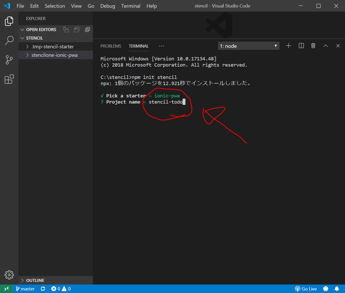Open the File menu
Viewport: 345px width, 293px height.
20,6
